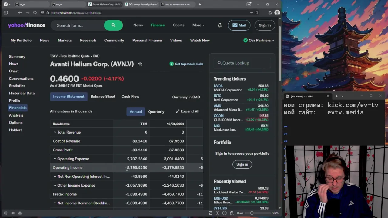Screen dimensions: 388x218
Task: Open Our Partners dropdown
Action: point(259,40)
